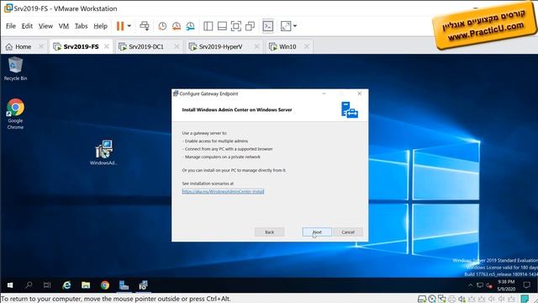This screenshot has width=538, height=303.
Task: Click the hard disk icon in VMware status bar
Action: [x=422, y=299]
